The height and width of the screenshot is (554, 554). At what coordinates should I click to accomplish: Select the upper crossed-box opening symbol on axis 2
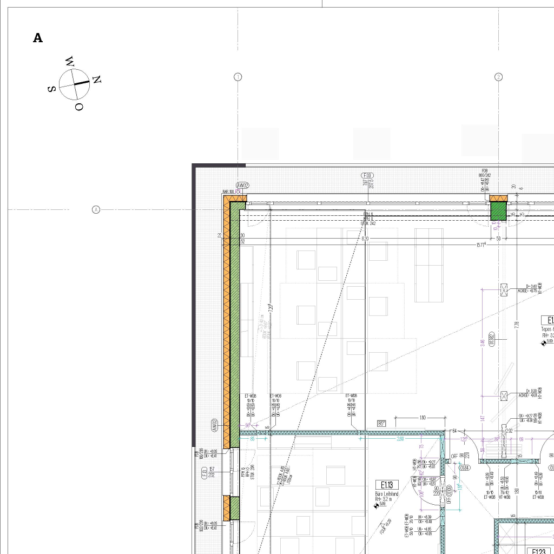click(504, 290)
